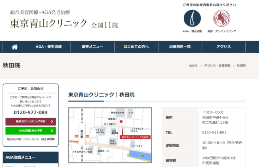Click the ご予約・お問合せ box heading
The width and height of the screenshot is (259, 167).
pos(31,89)
